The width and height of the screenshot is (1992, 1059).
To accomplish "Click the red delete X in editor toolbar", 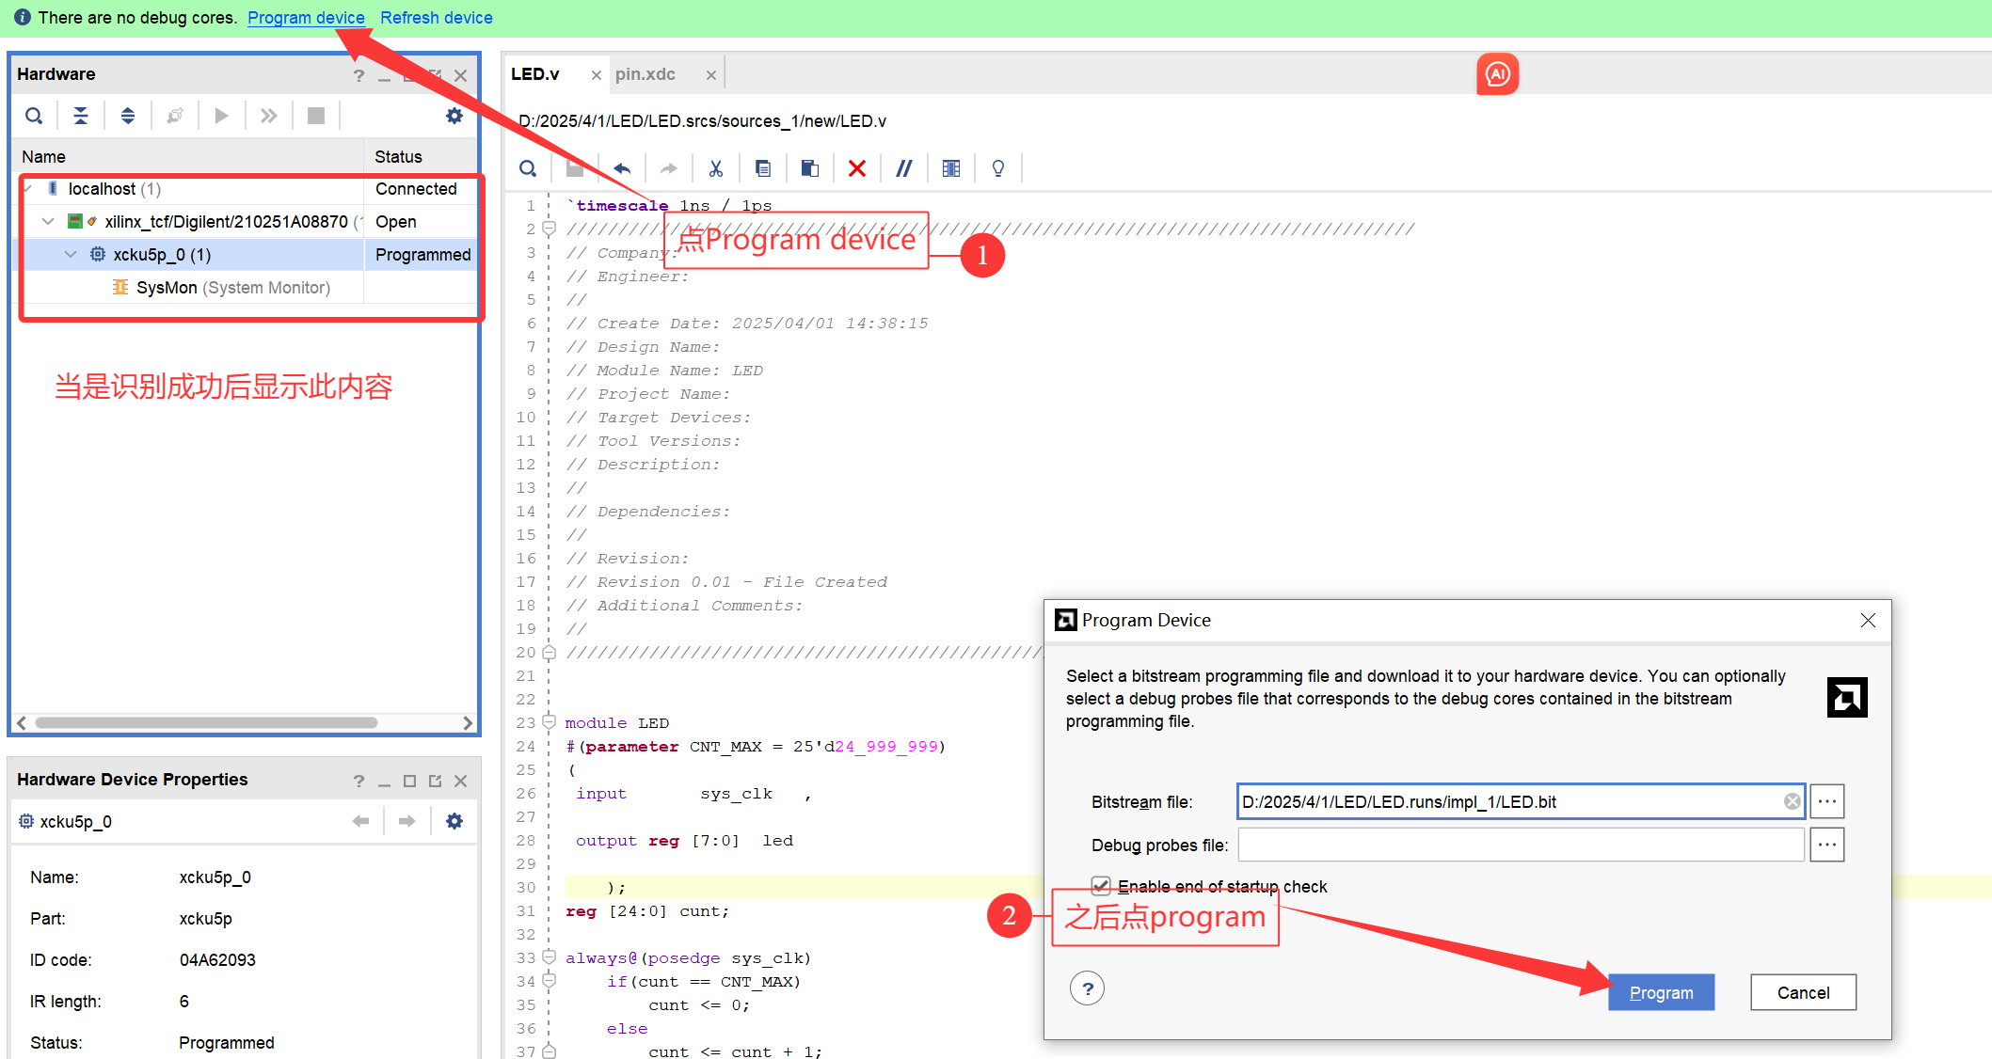I will point(856,168).
